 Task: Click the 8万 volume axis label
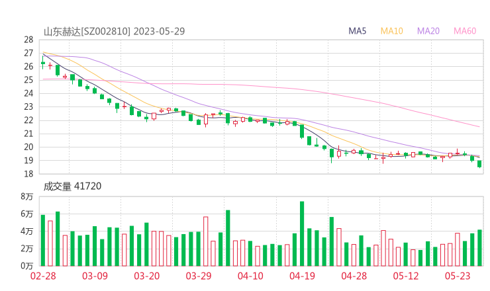26,197
